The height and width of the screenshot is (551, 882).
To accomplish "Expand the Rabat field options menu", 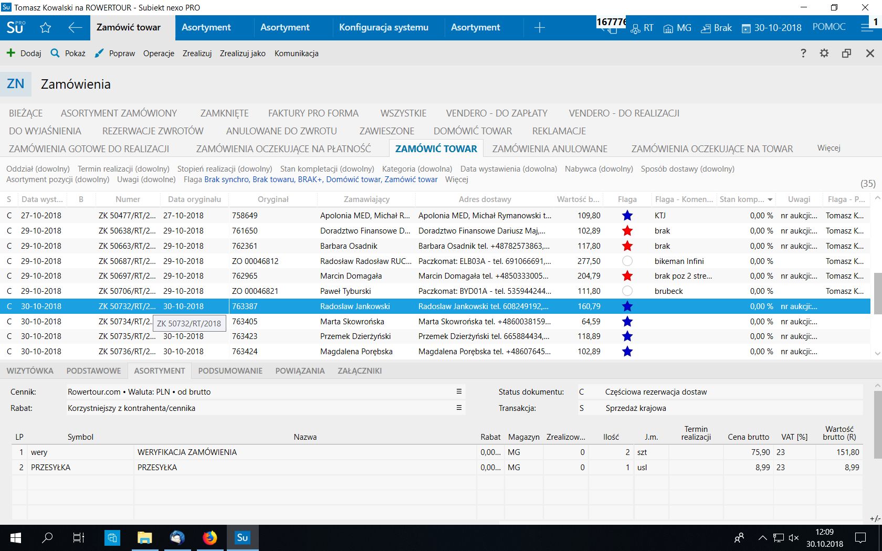I will (459, 408).
